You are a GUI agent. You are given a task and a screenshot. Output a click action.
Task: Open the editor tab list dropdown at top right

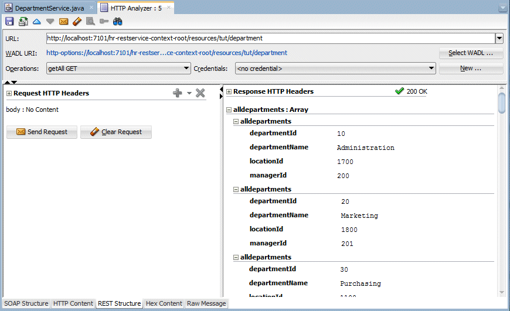click(x=502, y=8)
